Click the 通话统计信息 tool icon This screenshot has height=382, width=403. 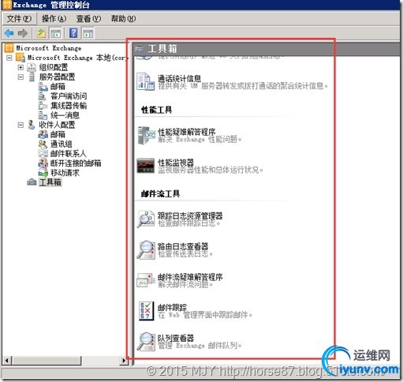[145, 81]
